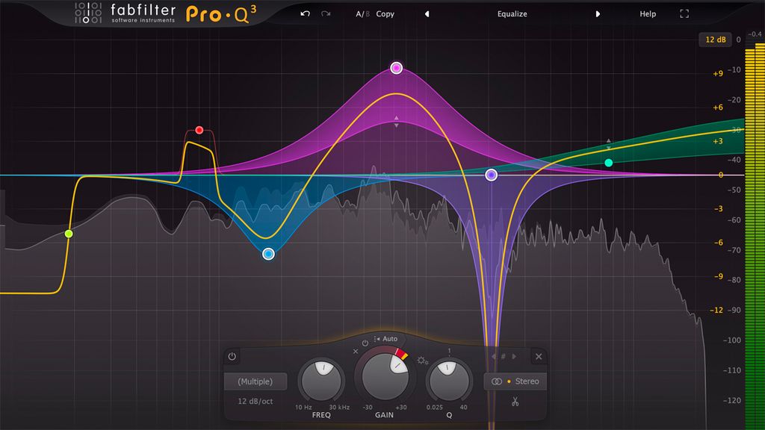Click the stereo linking icon next to Stereo

click(x=495, y=381)
